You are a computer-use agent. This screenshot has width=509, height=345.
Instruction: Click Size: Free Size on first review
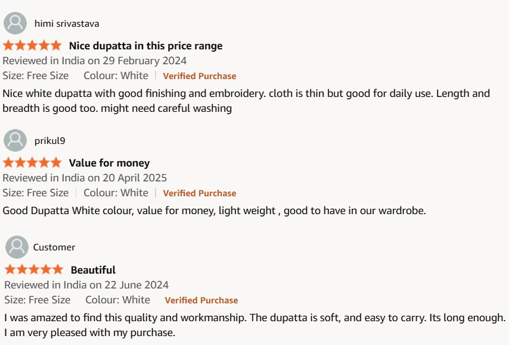point(36,76)
